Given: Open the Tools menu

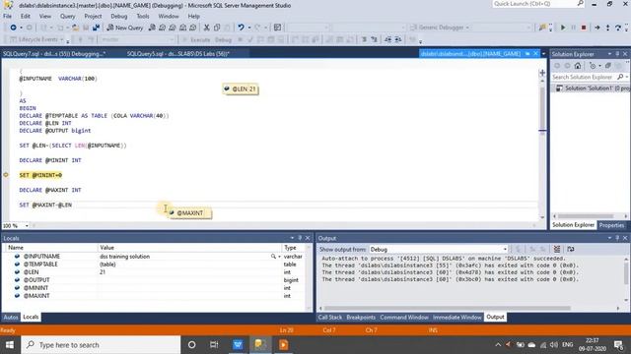Looking at the screenshot, I should (x=142, y=16).
